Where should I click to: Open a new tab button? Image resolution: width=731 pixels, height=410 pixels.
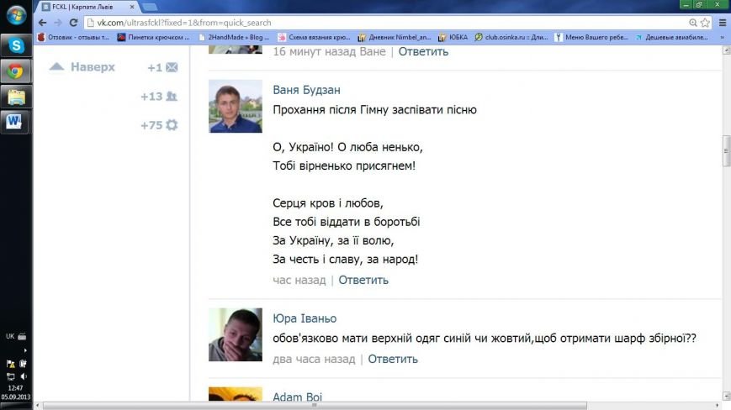[x=150, y=7]
